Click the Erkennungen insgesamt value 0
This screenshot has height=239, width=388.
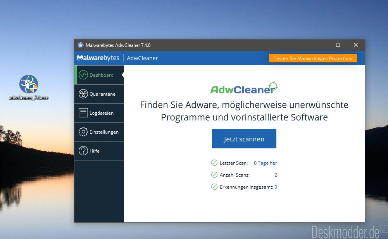coord(276,187)
